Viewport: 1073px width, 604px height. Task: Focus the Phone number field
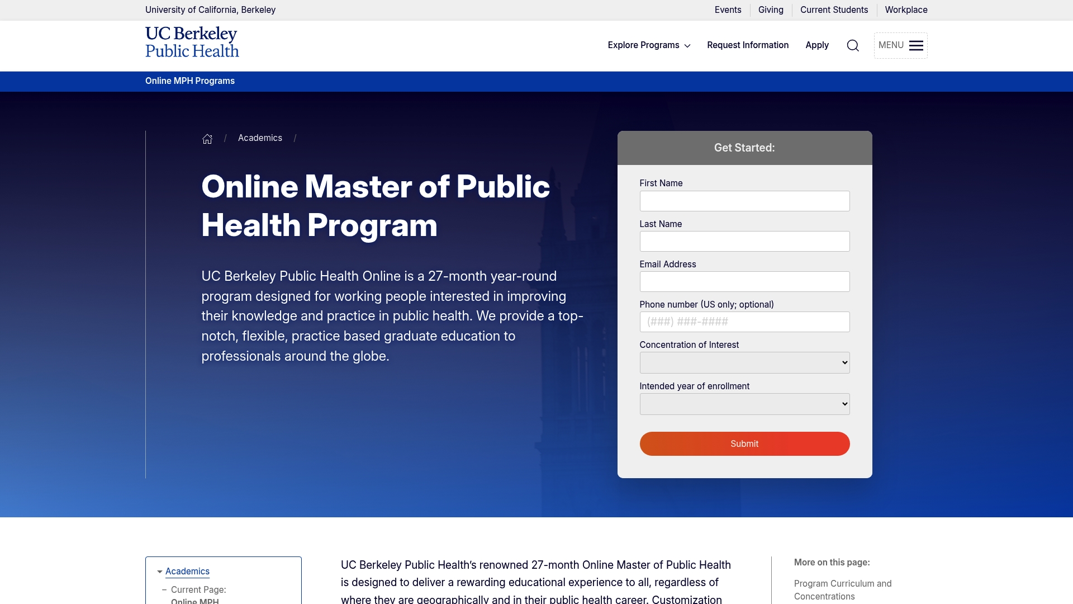(x=744, y=322)
